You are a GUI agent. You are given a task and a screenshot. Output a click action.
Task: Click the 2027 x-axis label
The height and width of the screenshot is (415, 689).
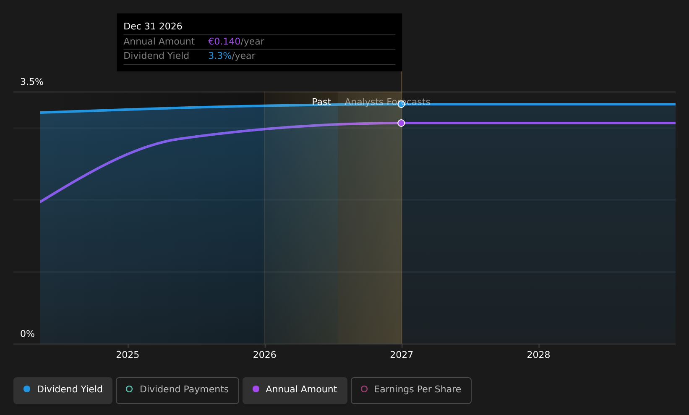(x=402, y=355)
